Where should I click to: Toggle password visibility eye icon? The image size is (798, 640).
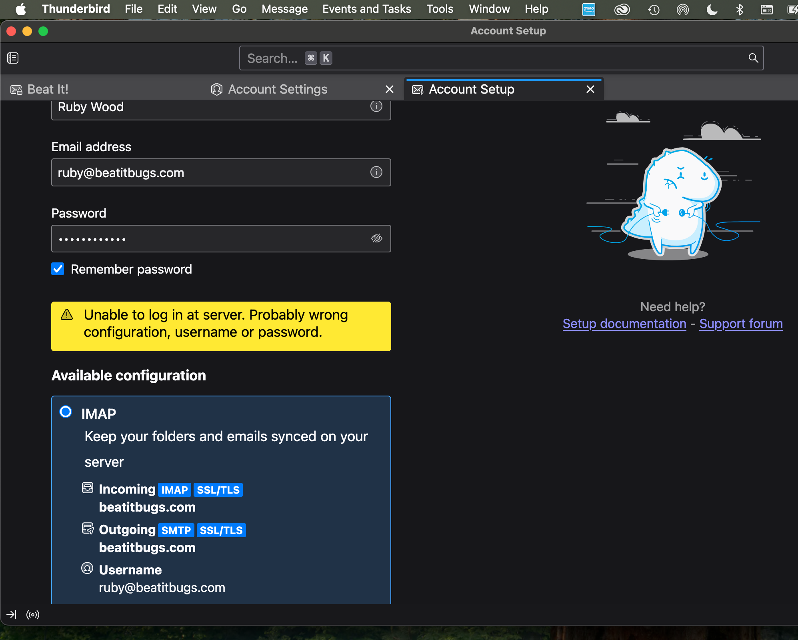click(376, 238)
